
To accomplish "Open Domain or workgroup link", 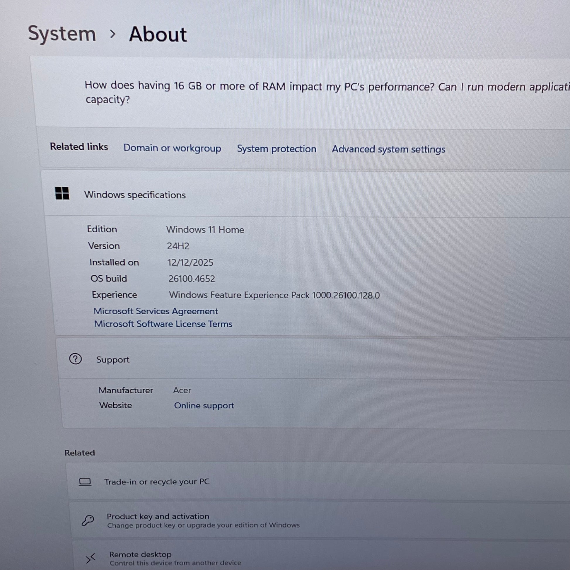I will tap(172, 148).
